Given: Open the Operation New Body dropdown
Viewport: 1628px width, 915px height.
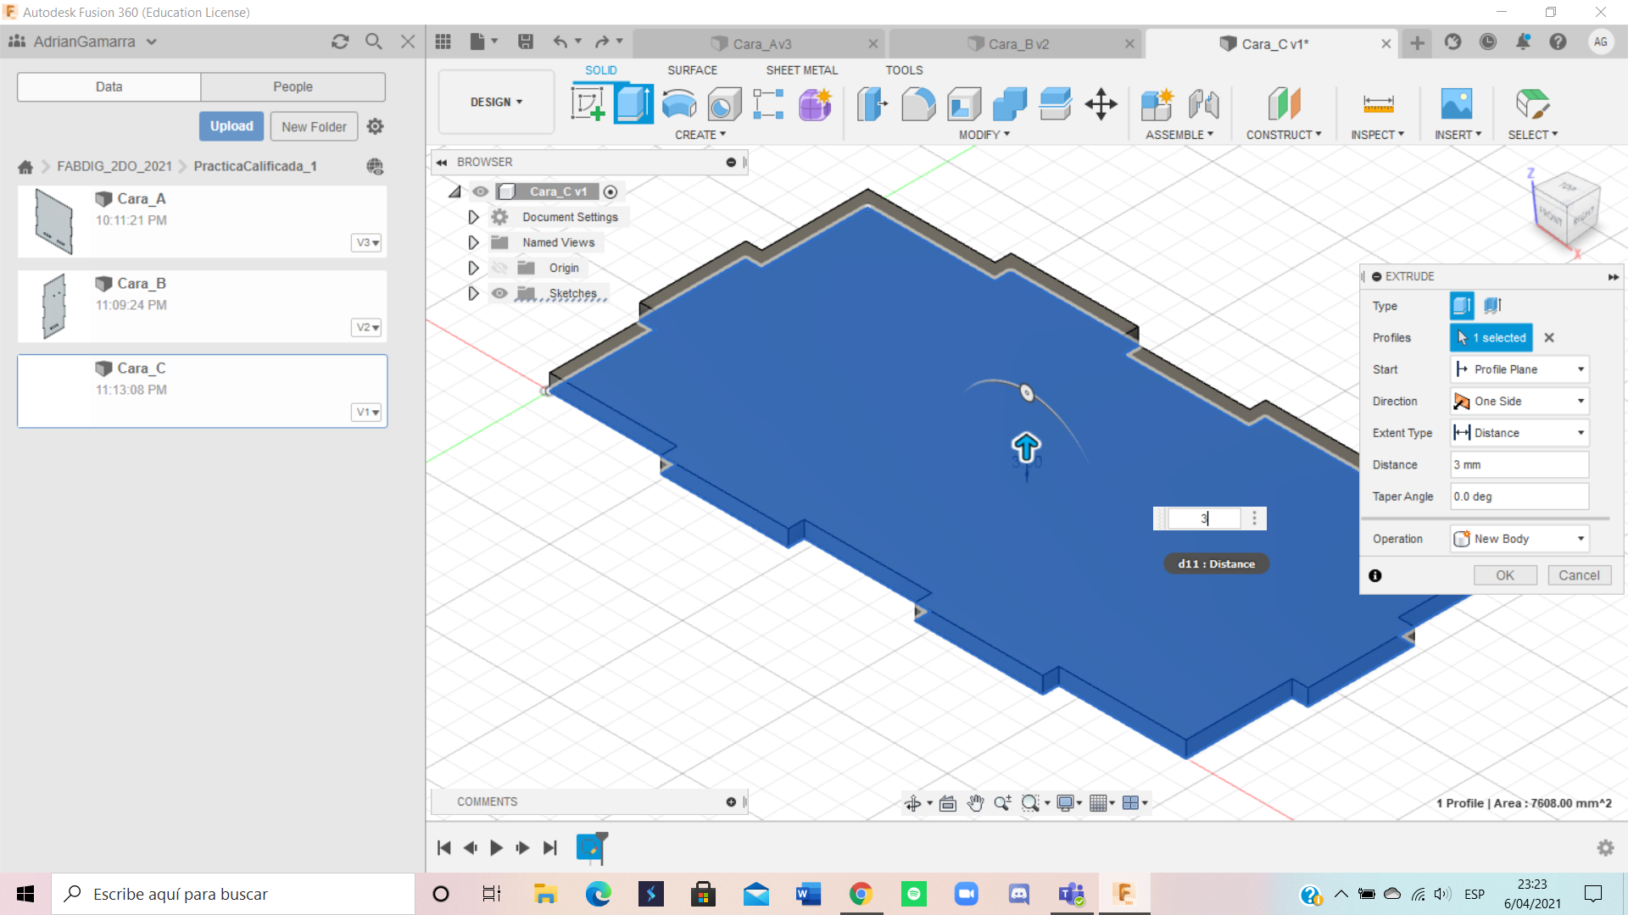Looking at the screenshot, I should pos(1519,539).
